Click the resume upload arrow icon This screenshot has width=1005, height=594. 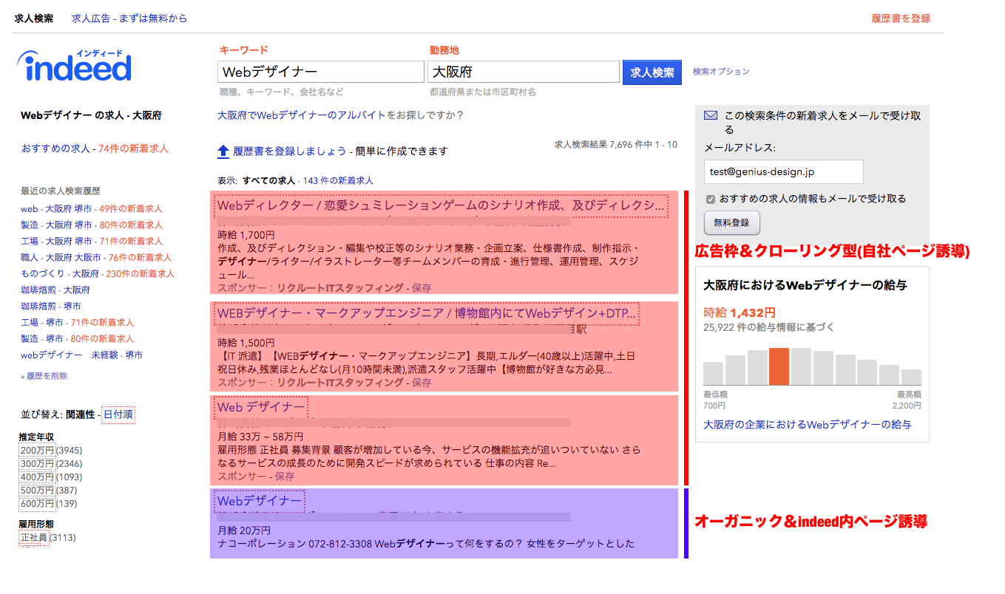click(223, 151)
